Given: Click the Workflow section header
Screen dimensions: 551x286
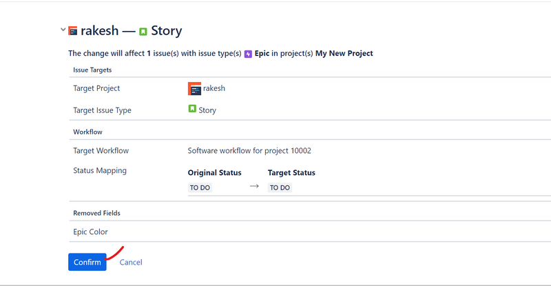Looking at the screenshot, I should [87, 131].
